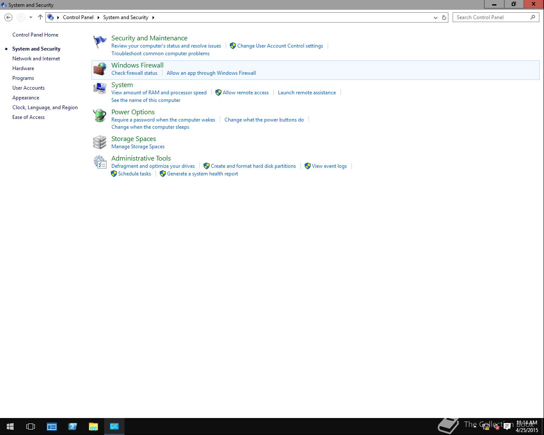Click the search magnifier icon
This screenshot has width=544, height=435.
[533, 17]
